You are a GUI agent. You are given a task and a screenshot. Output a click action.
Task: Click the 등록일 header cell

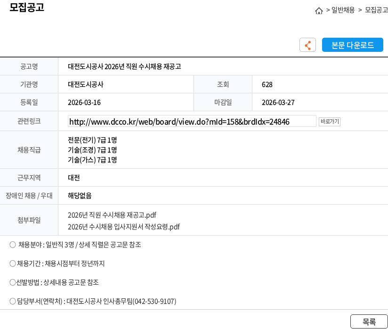pyautogui.click(x=29, y=102)
